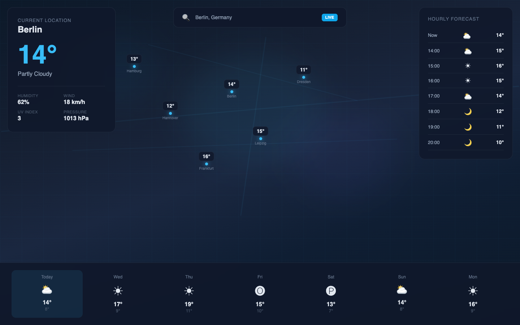Click Friday's circular weather icon
Screen dimensions: 520x325
point(260,291)
